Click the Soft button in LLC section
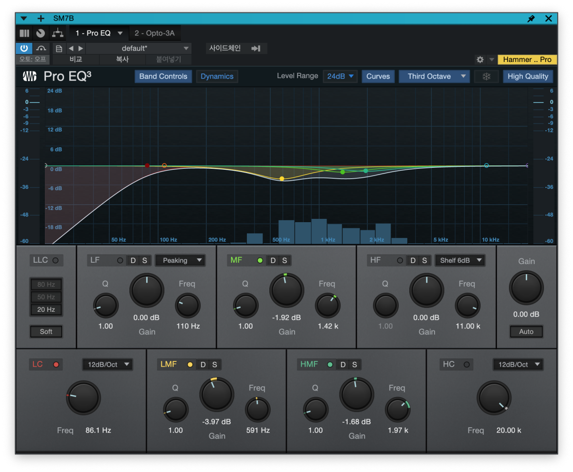573x472 pixels. tap(46, 331)
